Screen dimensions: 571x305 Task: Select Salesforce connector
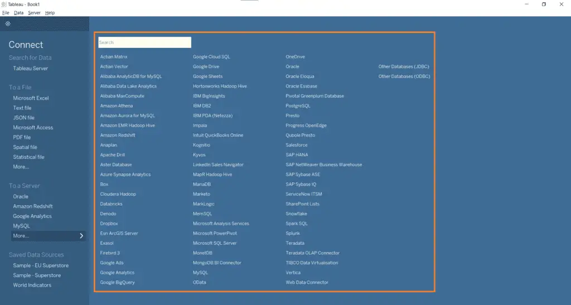coord(297,145)
